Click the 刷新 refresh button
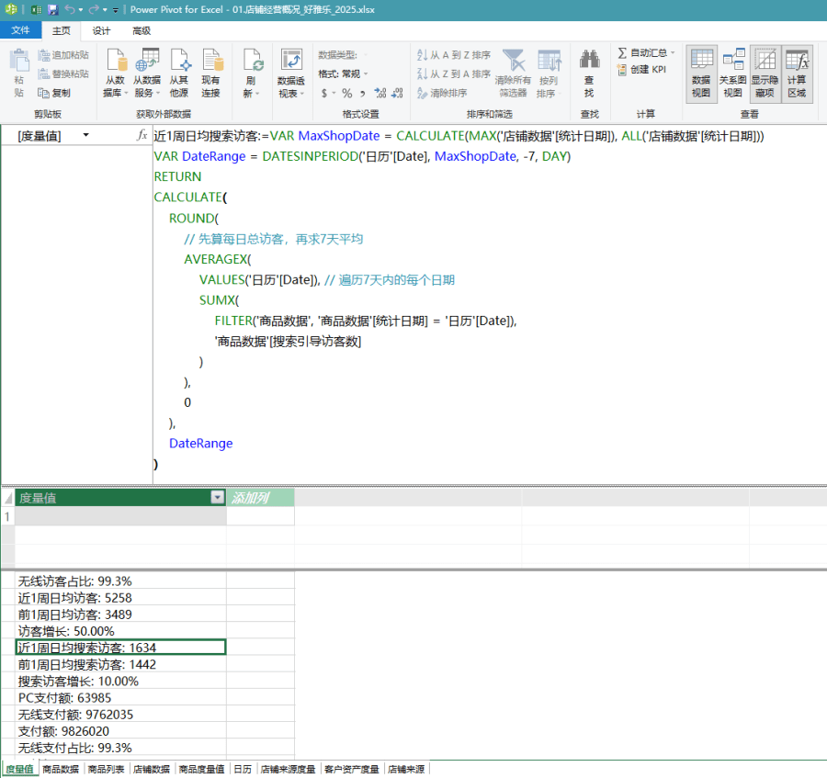 (x=252, y=73)
